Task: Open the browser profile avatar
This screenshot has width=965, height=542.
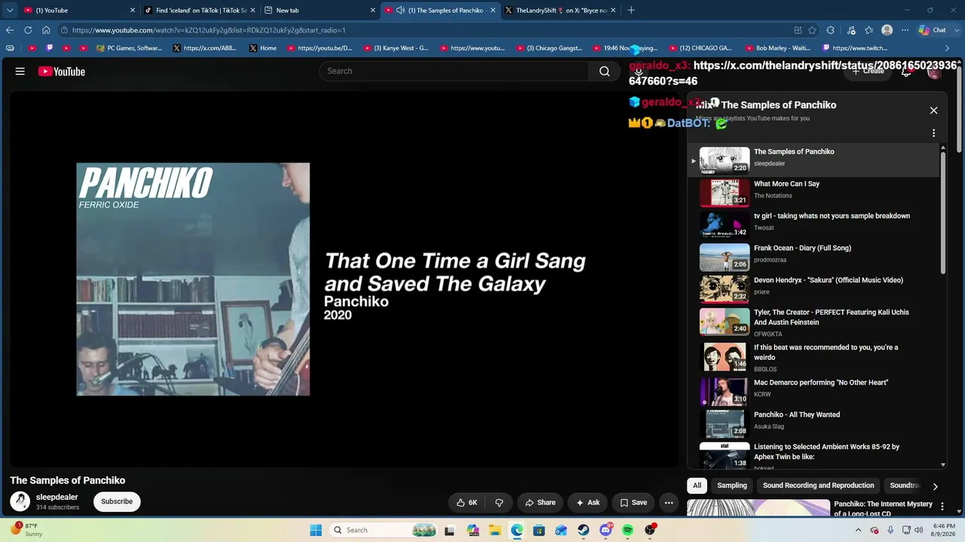Action: coord(887,30)
